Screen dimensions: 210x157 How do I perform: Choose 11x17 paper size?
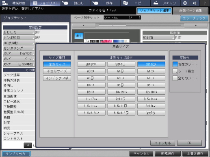click(91, 99)
